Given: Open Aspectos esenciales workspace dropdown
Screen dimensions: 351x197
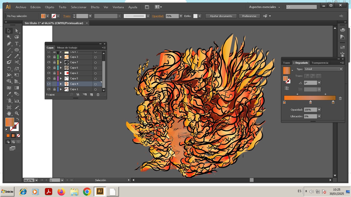Looking at the screenshot, I should [265, 7].
